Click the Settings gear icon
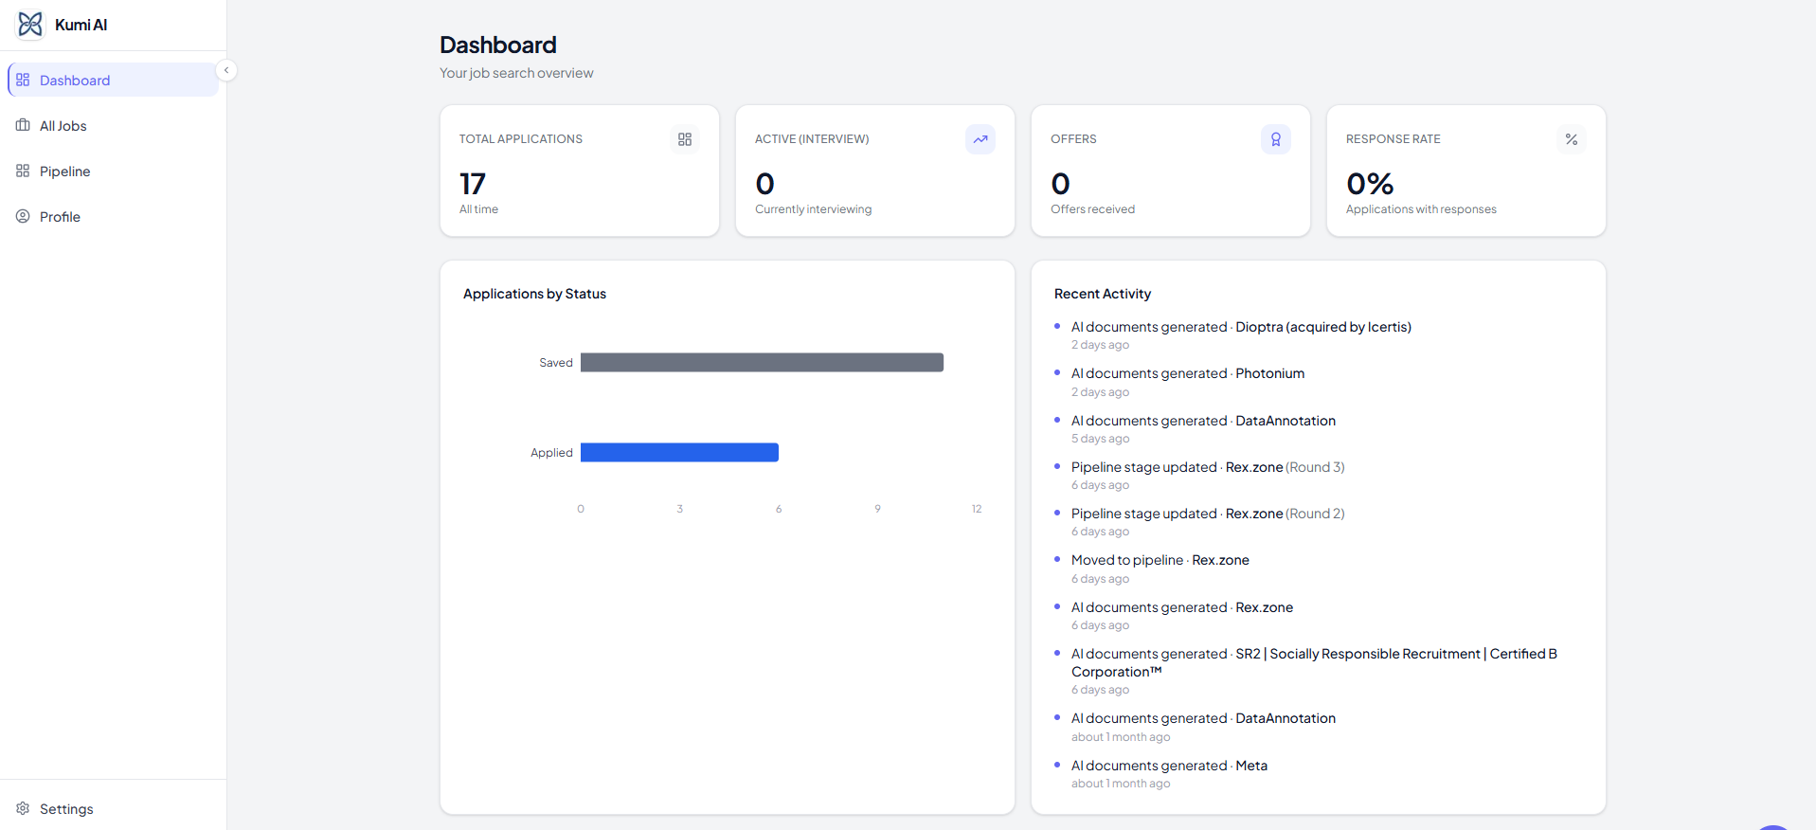Screen dimensions: 1816x830 pyautogui.click(x=23, y=808)
